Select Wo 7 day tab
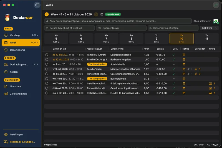This screenshot has width=222, height=148. point(106,39)
